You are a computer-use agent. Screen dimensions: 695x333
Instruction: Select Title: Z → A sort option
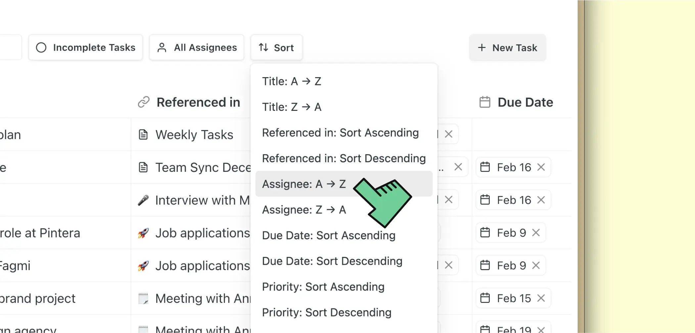click(x=292, y=107)
